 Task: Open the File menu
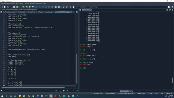(x=2, y=4)
